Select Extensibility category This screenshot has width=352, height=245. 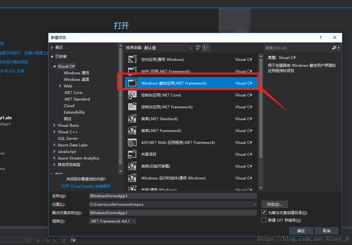[74, 112]
